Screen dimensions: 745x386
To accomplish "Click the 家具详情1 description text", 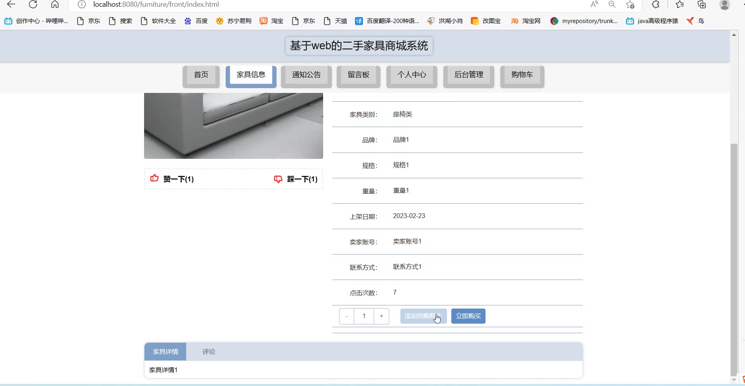I will [x=163, y=370].
